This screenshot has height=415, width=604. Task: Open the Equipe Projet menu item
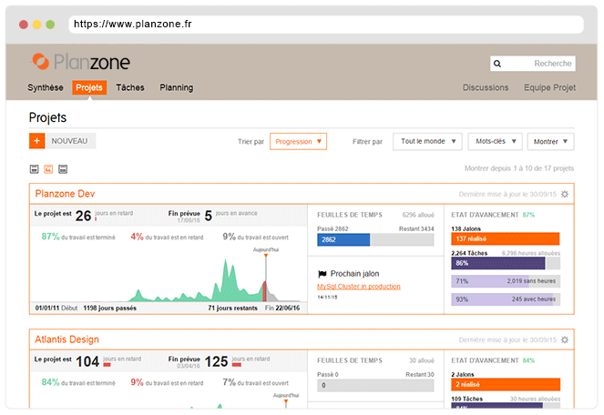(x=549, y=87)
